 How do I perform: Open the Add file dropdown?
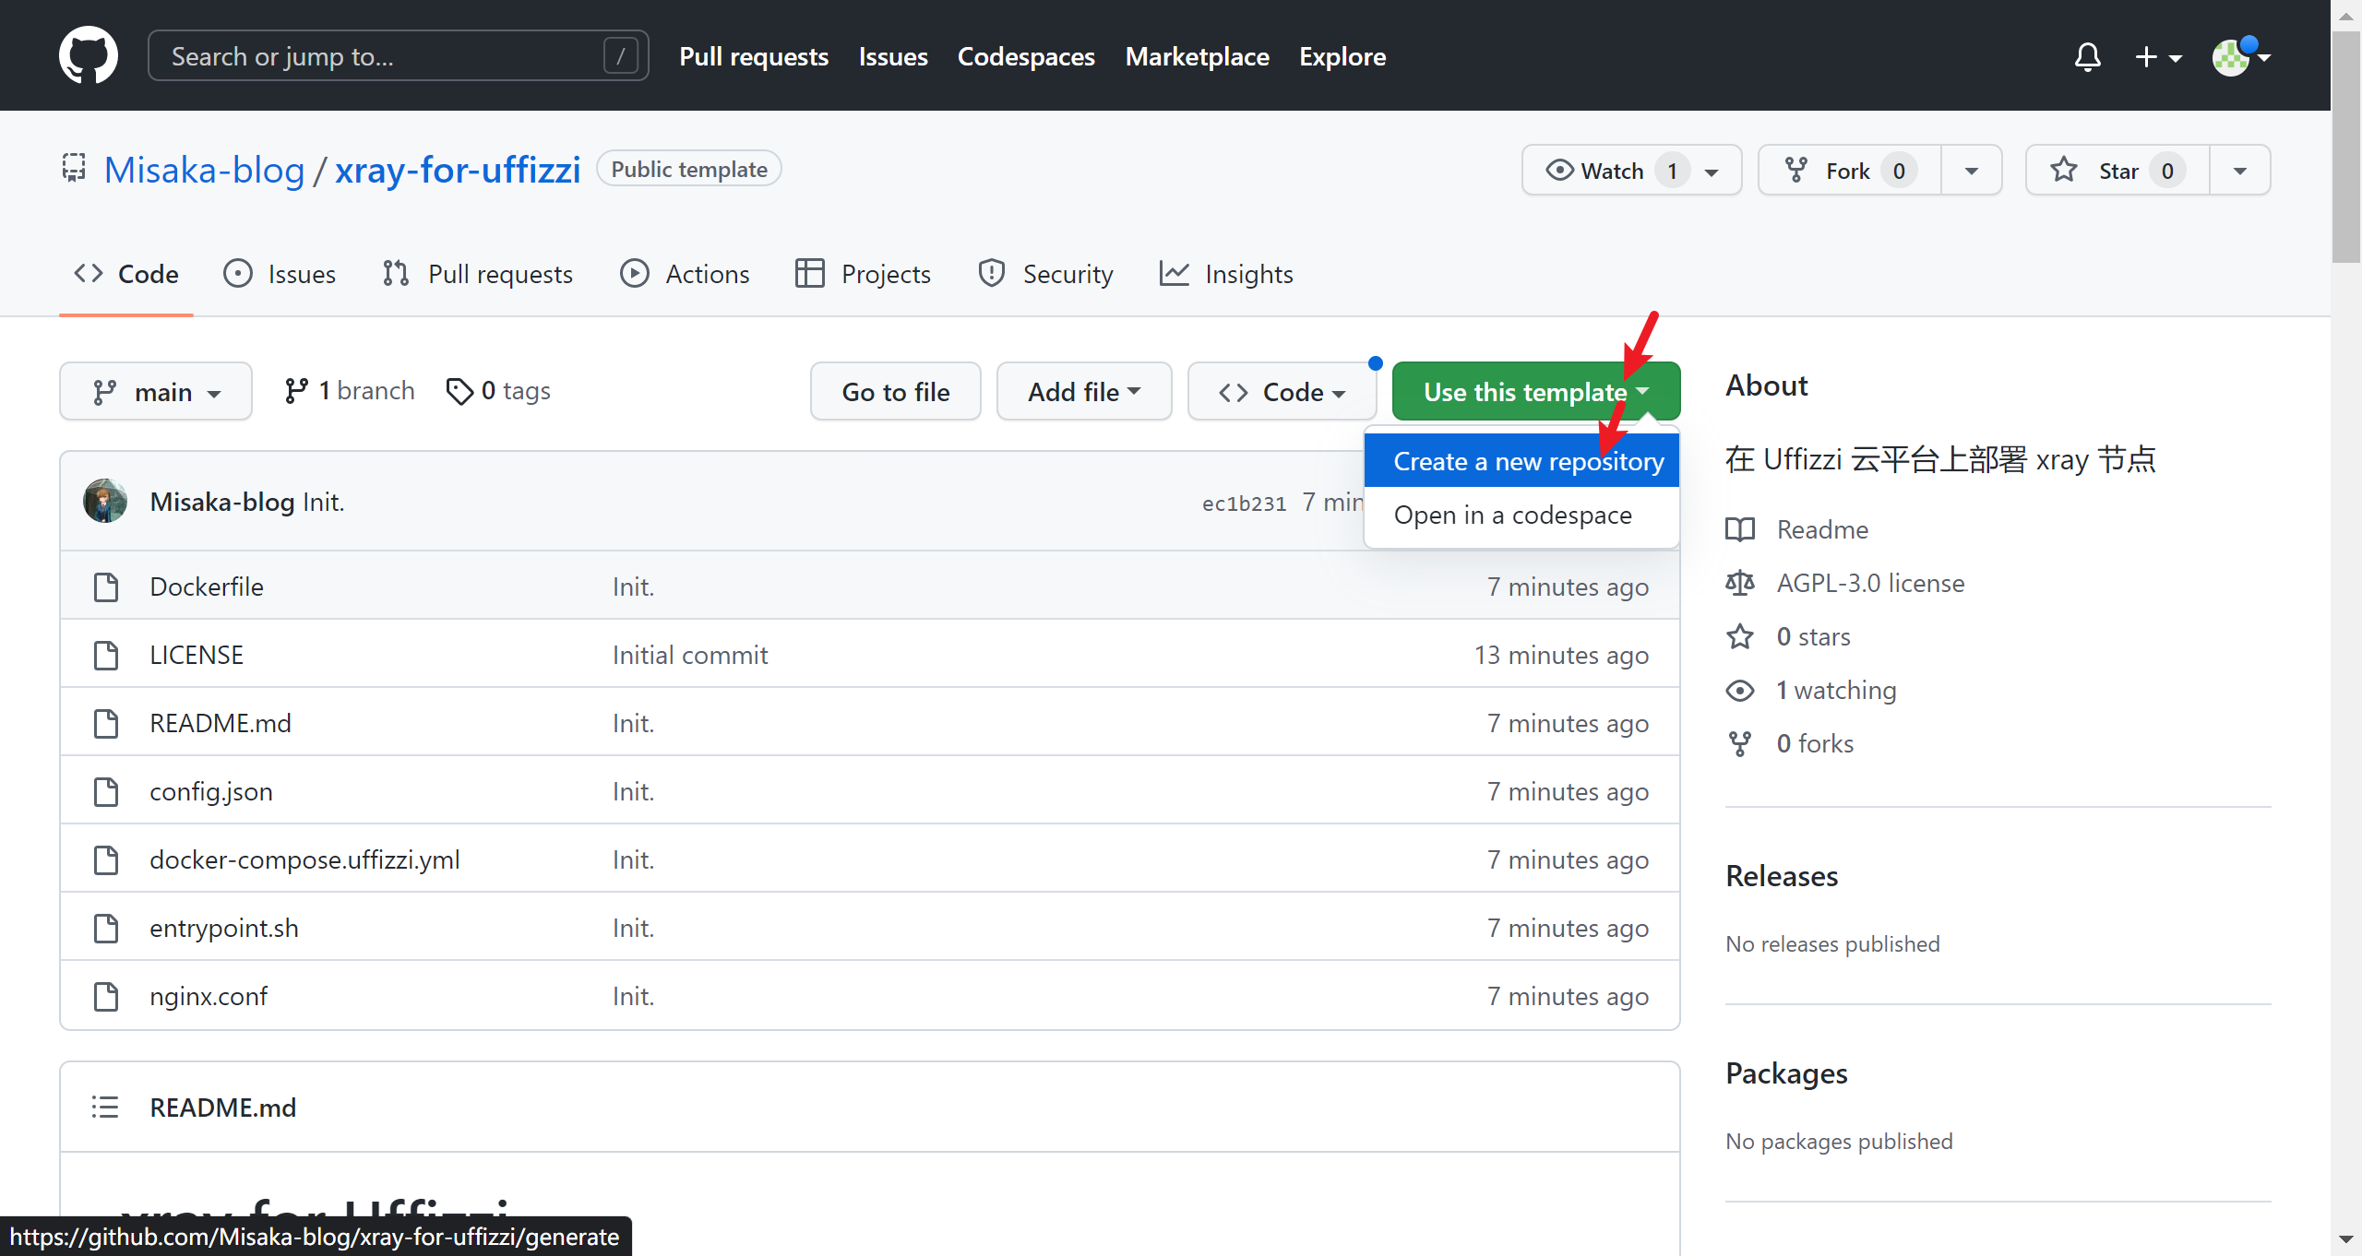pyautogui.click(x=1083, y=392)
